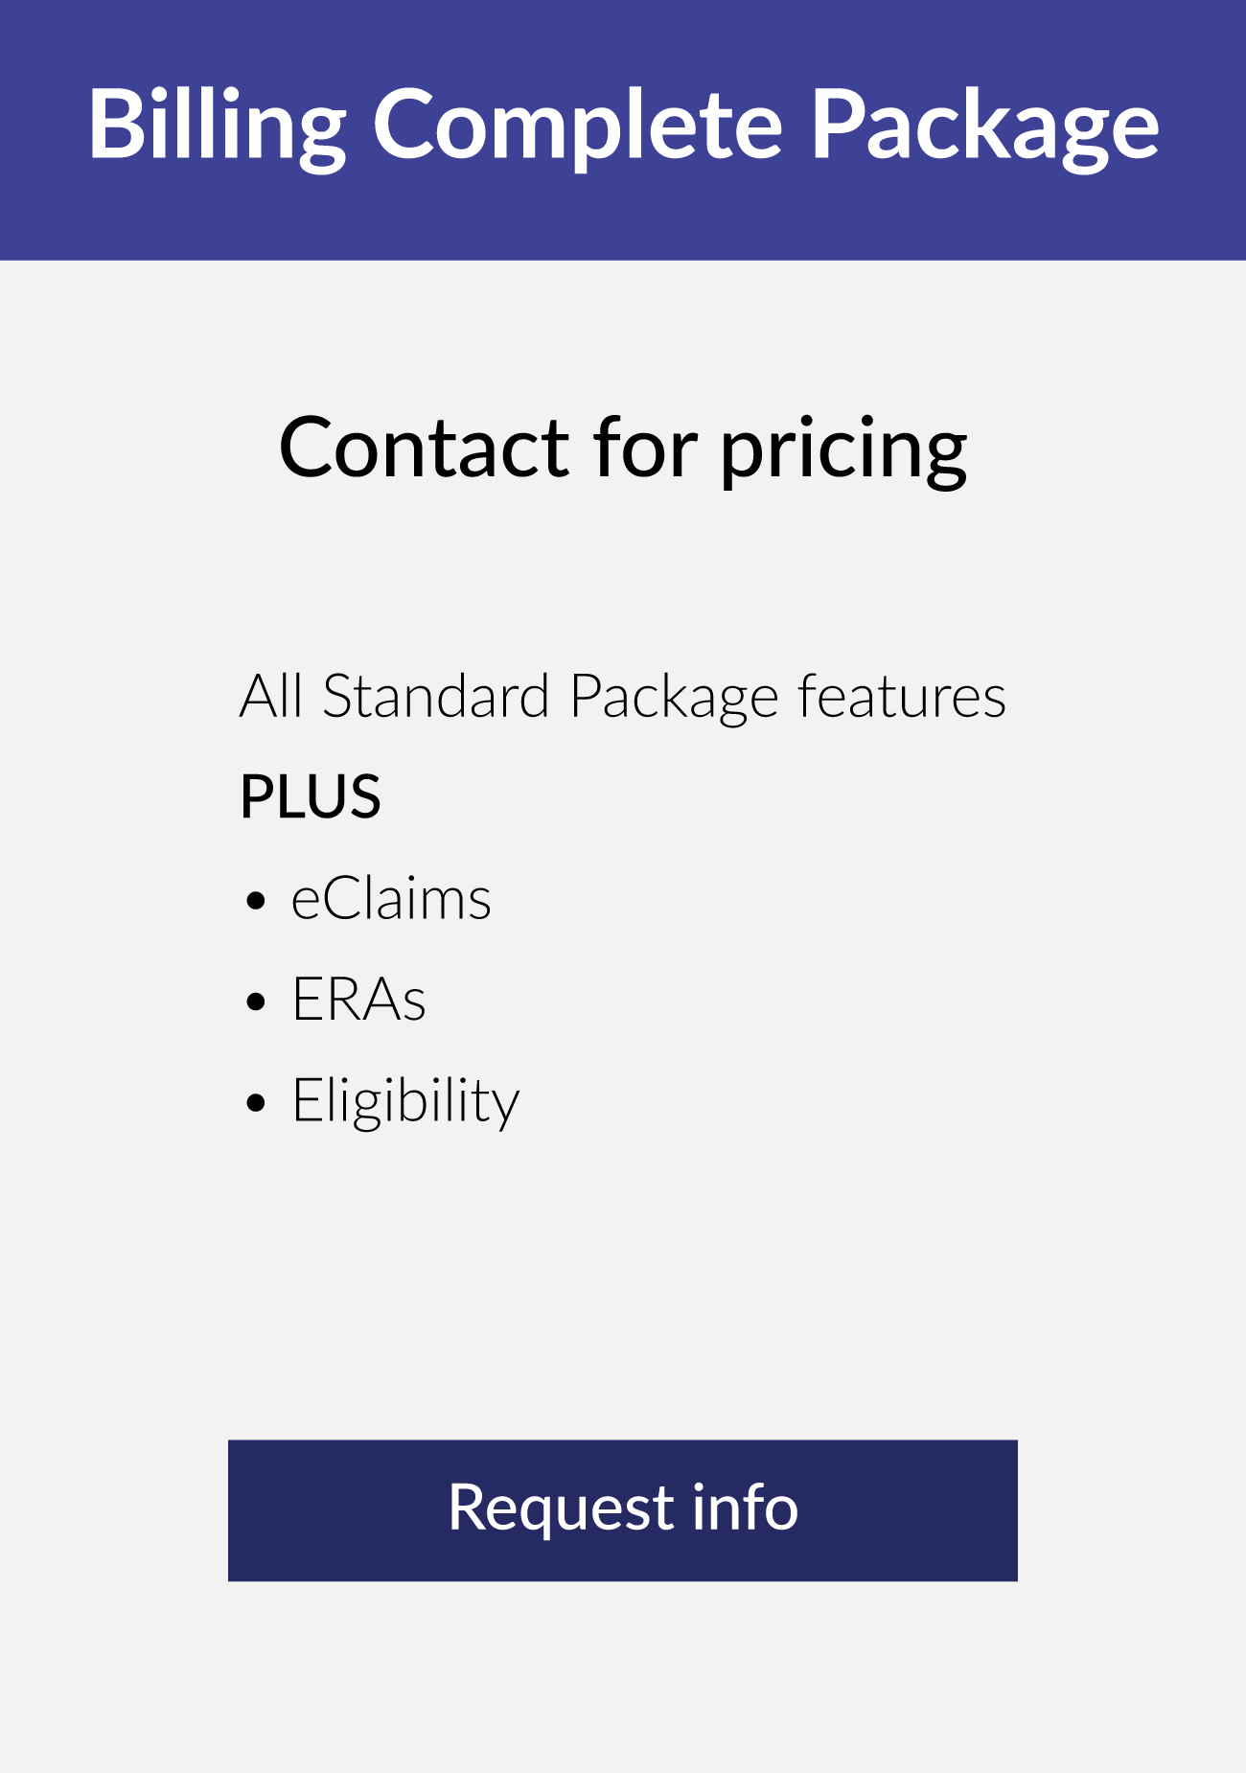1246x1773 pixels.
Task: Click the word Request on the button
Action: click(x=561, y=1511)
